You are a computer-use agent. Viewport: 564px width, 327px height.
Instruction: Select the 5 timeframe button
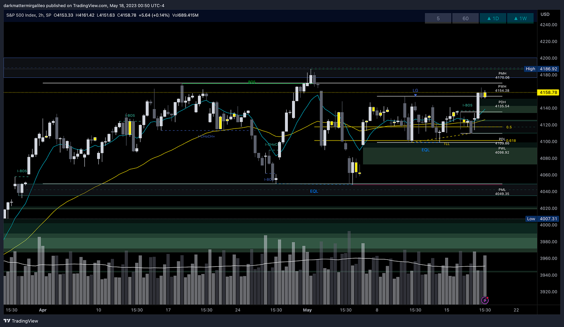(438, 18)
